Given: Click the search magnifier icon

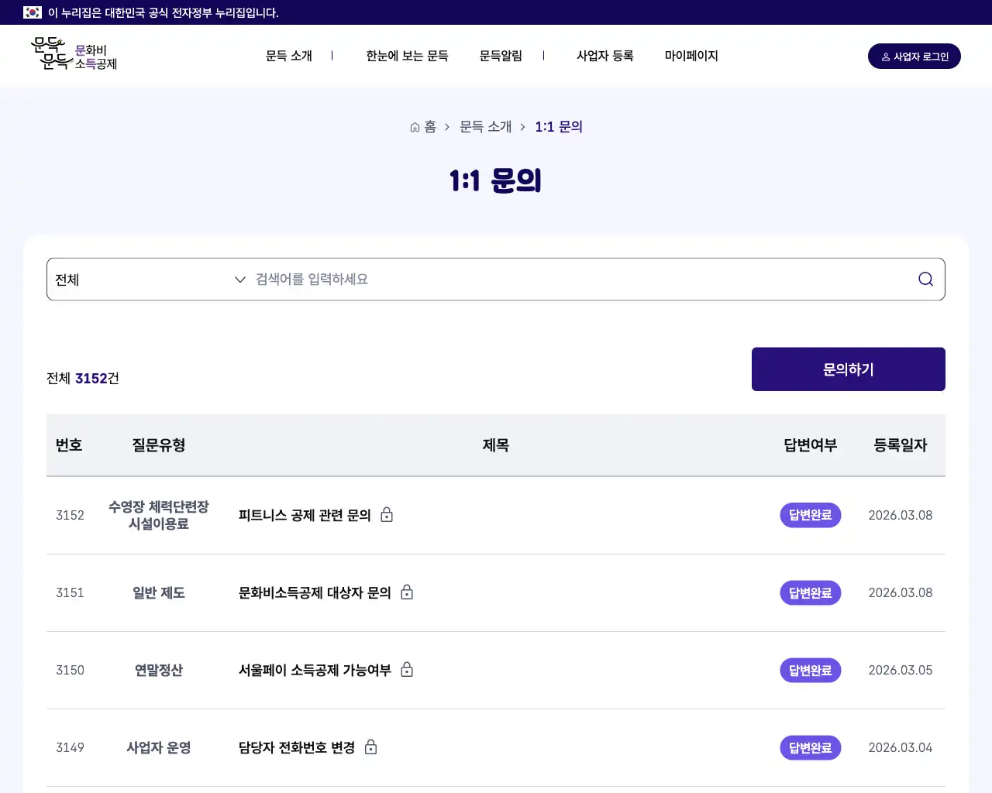Looking at the screenshot, I should click(x=925, y=279).
